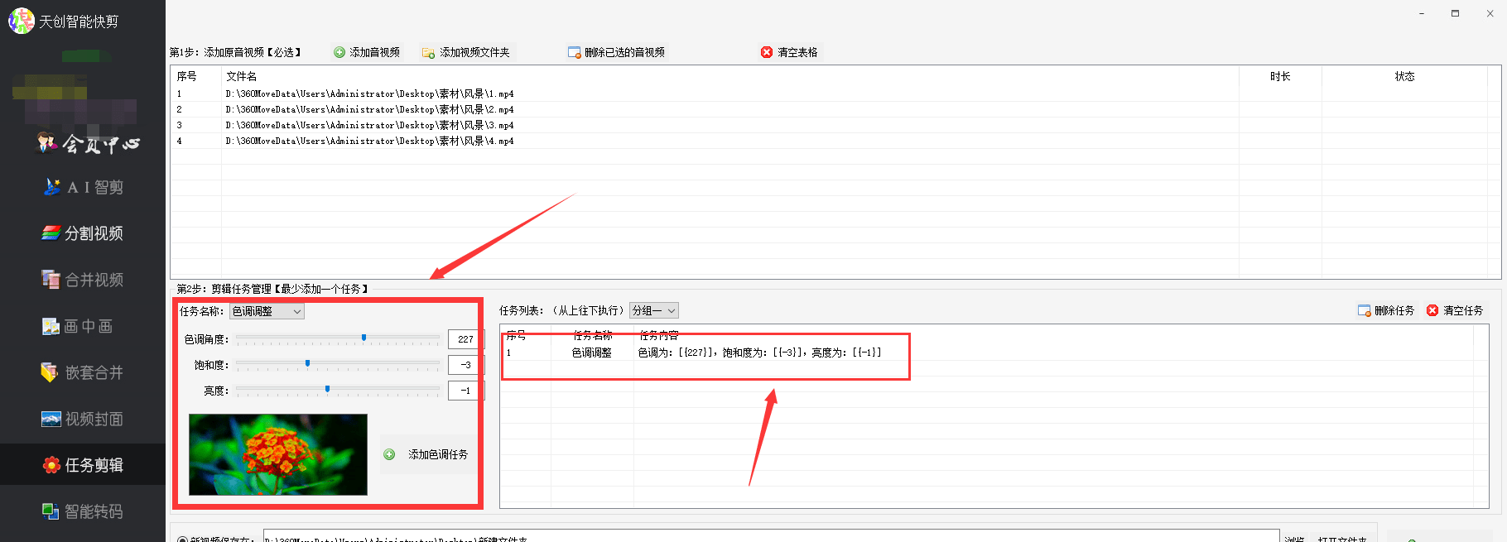Close the application window
The width and height of the screenshot is (1507, 542).
(x=1490, y=13)
